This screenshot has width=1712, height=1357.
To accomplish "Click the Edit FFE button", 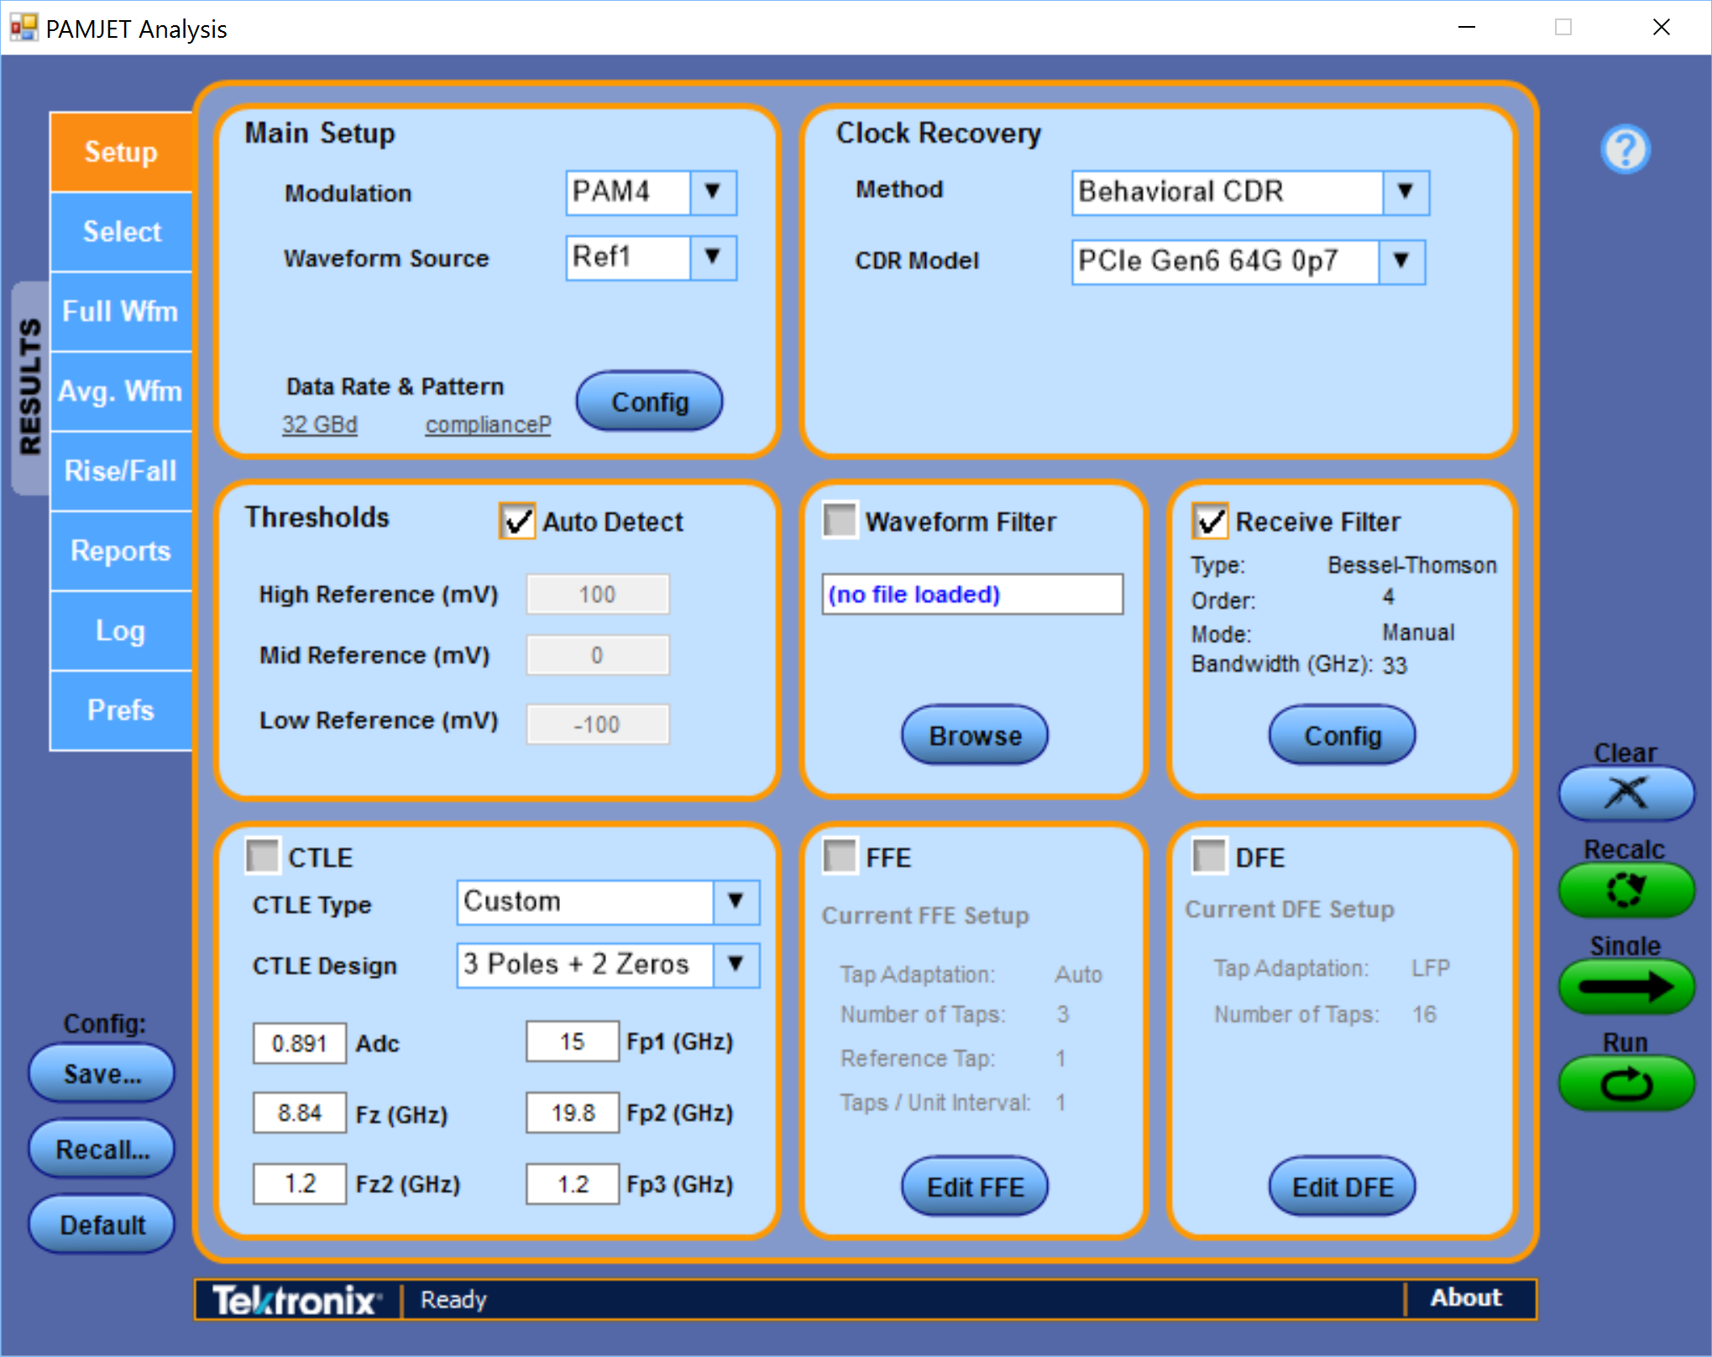I will (974, 1187).
